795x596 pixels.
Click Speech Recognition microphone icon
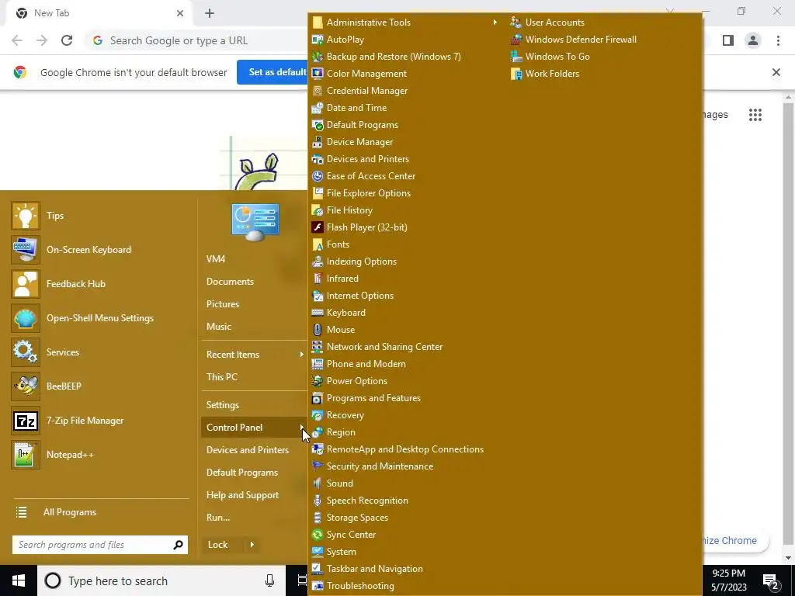pos(318,501)
